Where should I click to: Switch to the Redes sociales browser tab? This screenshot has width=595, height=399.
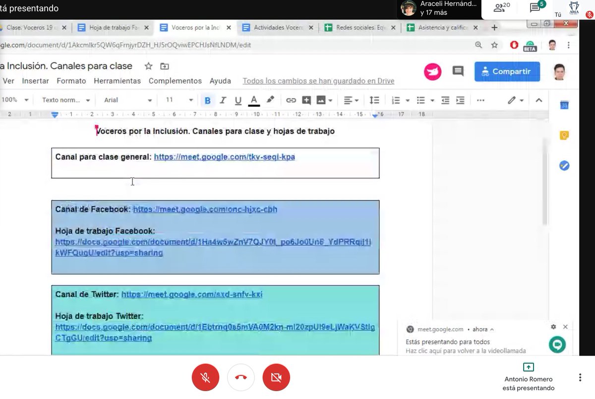coord(359,28)
